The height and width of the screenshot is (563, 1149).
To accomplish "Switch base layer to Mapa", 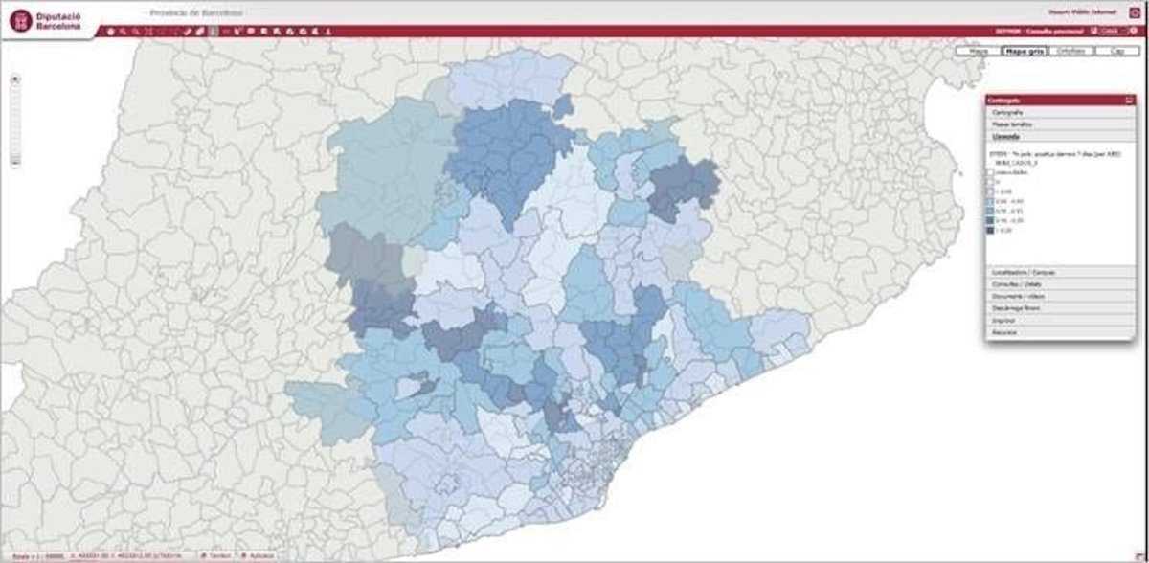I will click(978, 51).
